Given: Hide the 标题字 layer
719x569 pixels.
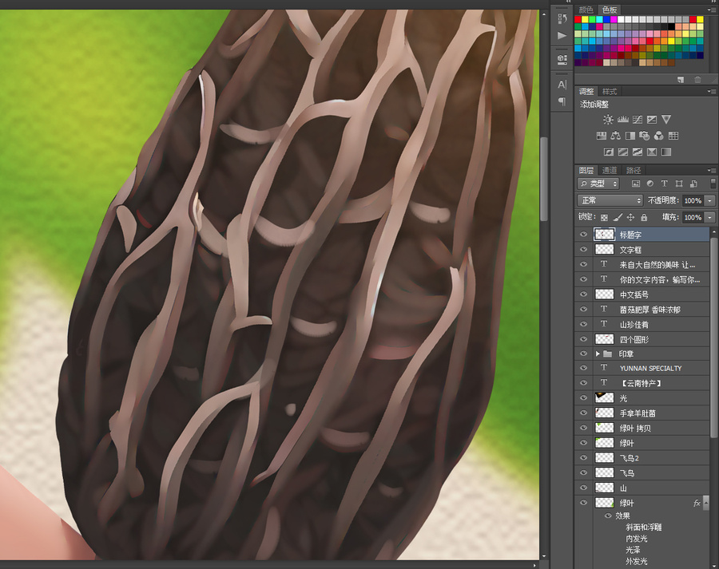Looking at the screenshot, I should (x=583, y=235).
